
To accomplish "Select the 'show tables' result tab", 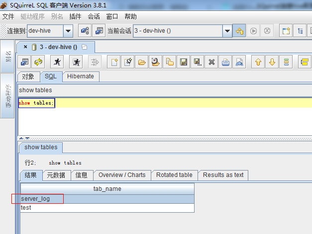I will pyautogui.click(x=41, y=147).
